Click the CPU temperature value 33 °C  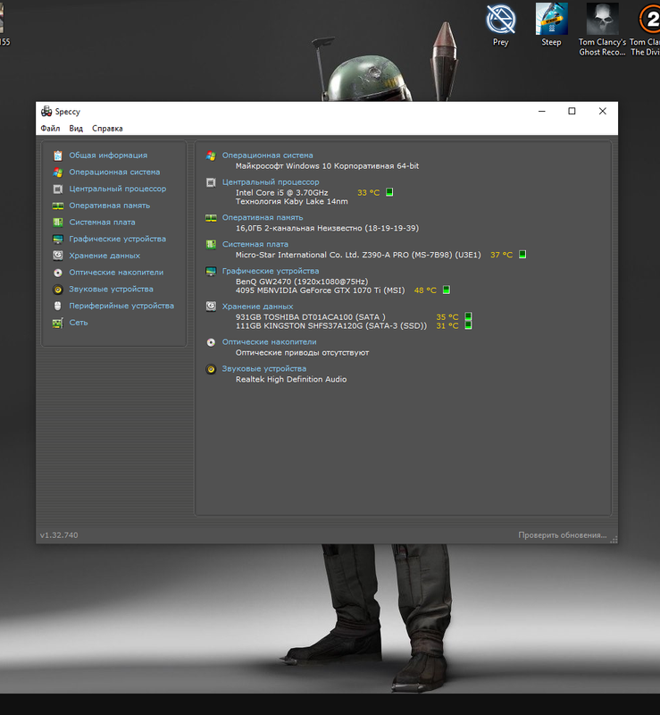368,193
